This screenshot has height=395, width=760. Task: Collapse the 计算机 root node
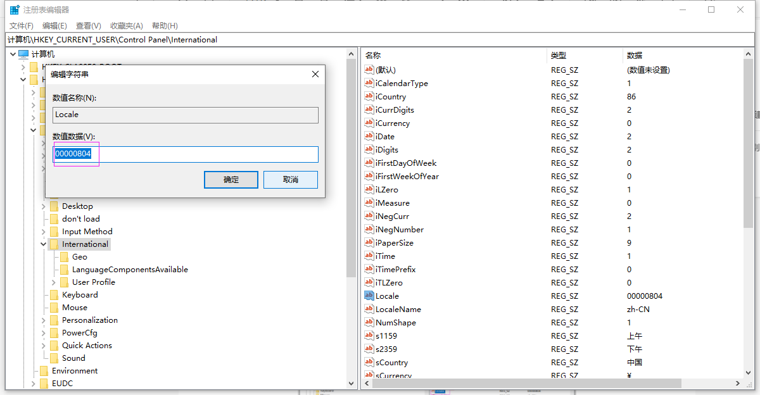tap(13, 54)
